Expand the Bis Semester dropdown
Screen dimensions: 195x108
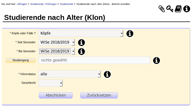57,51
